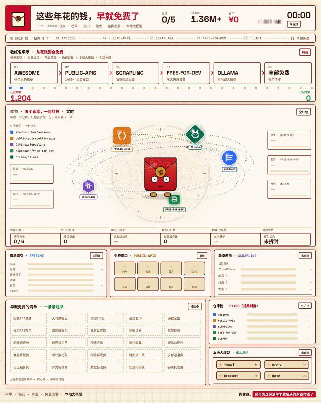Click the 待机 status button
The image size is (321, 403).
pos(305,52)
